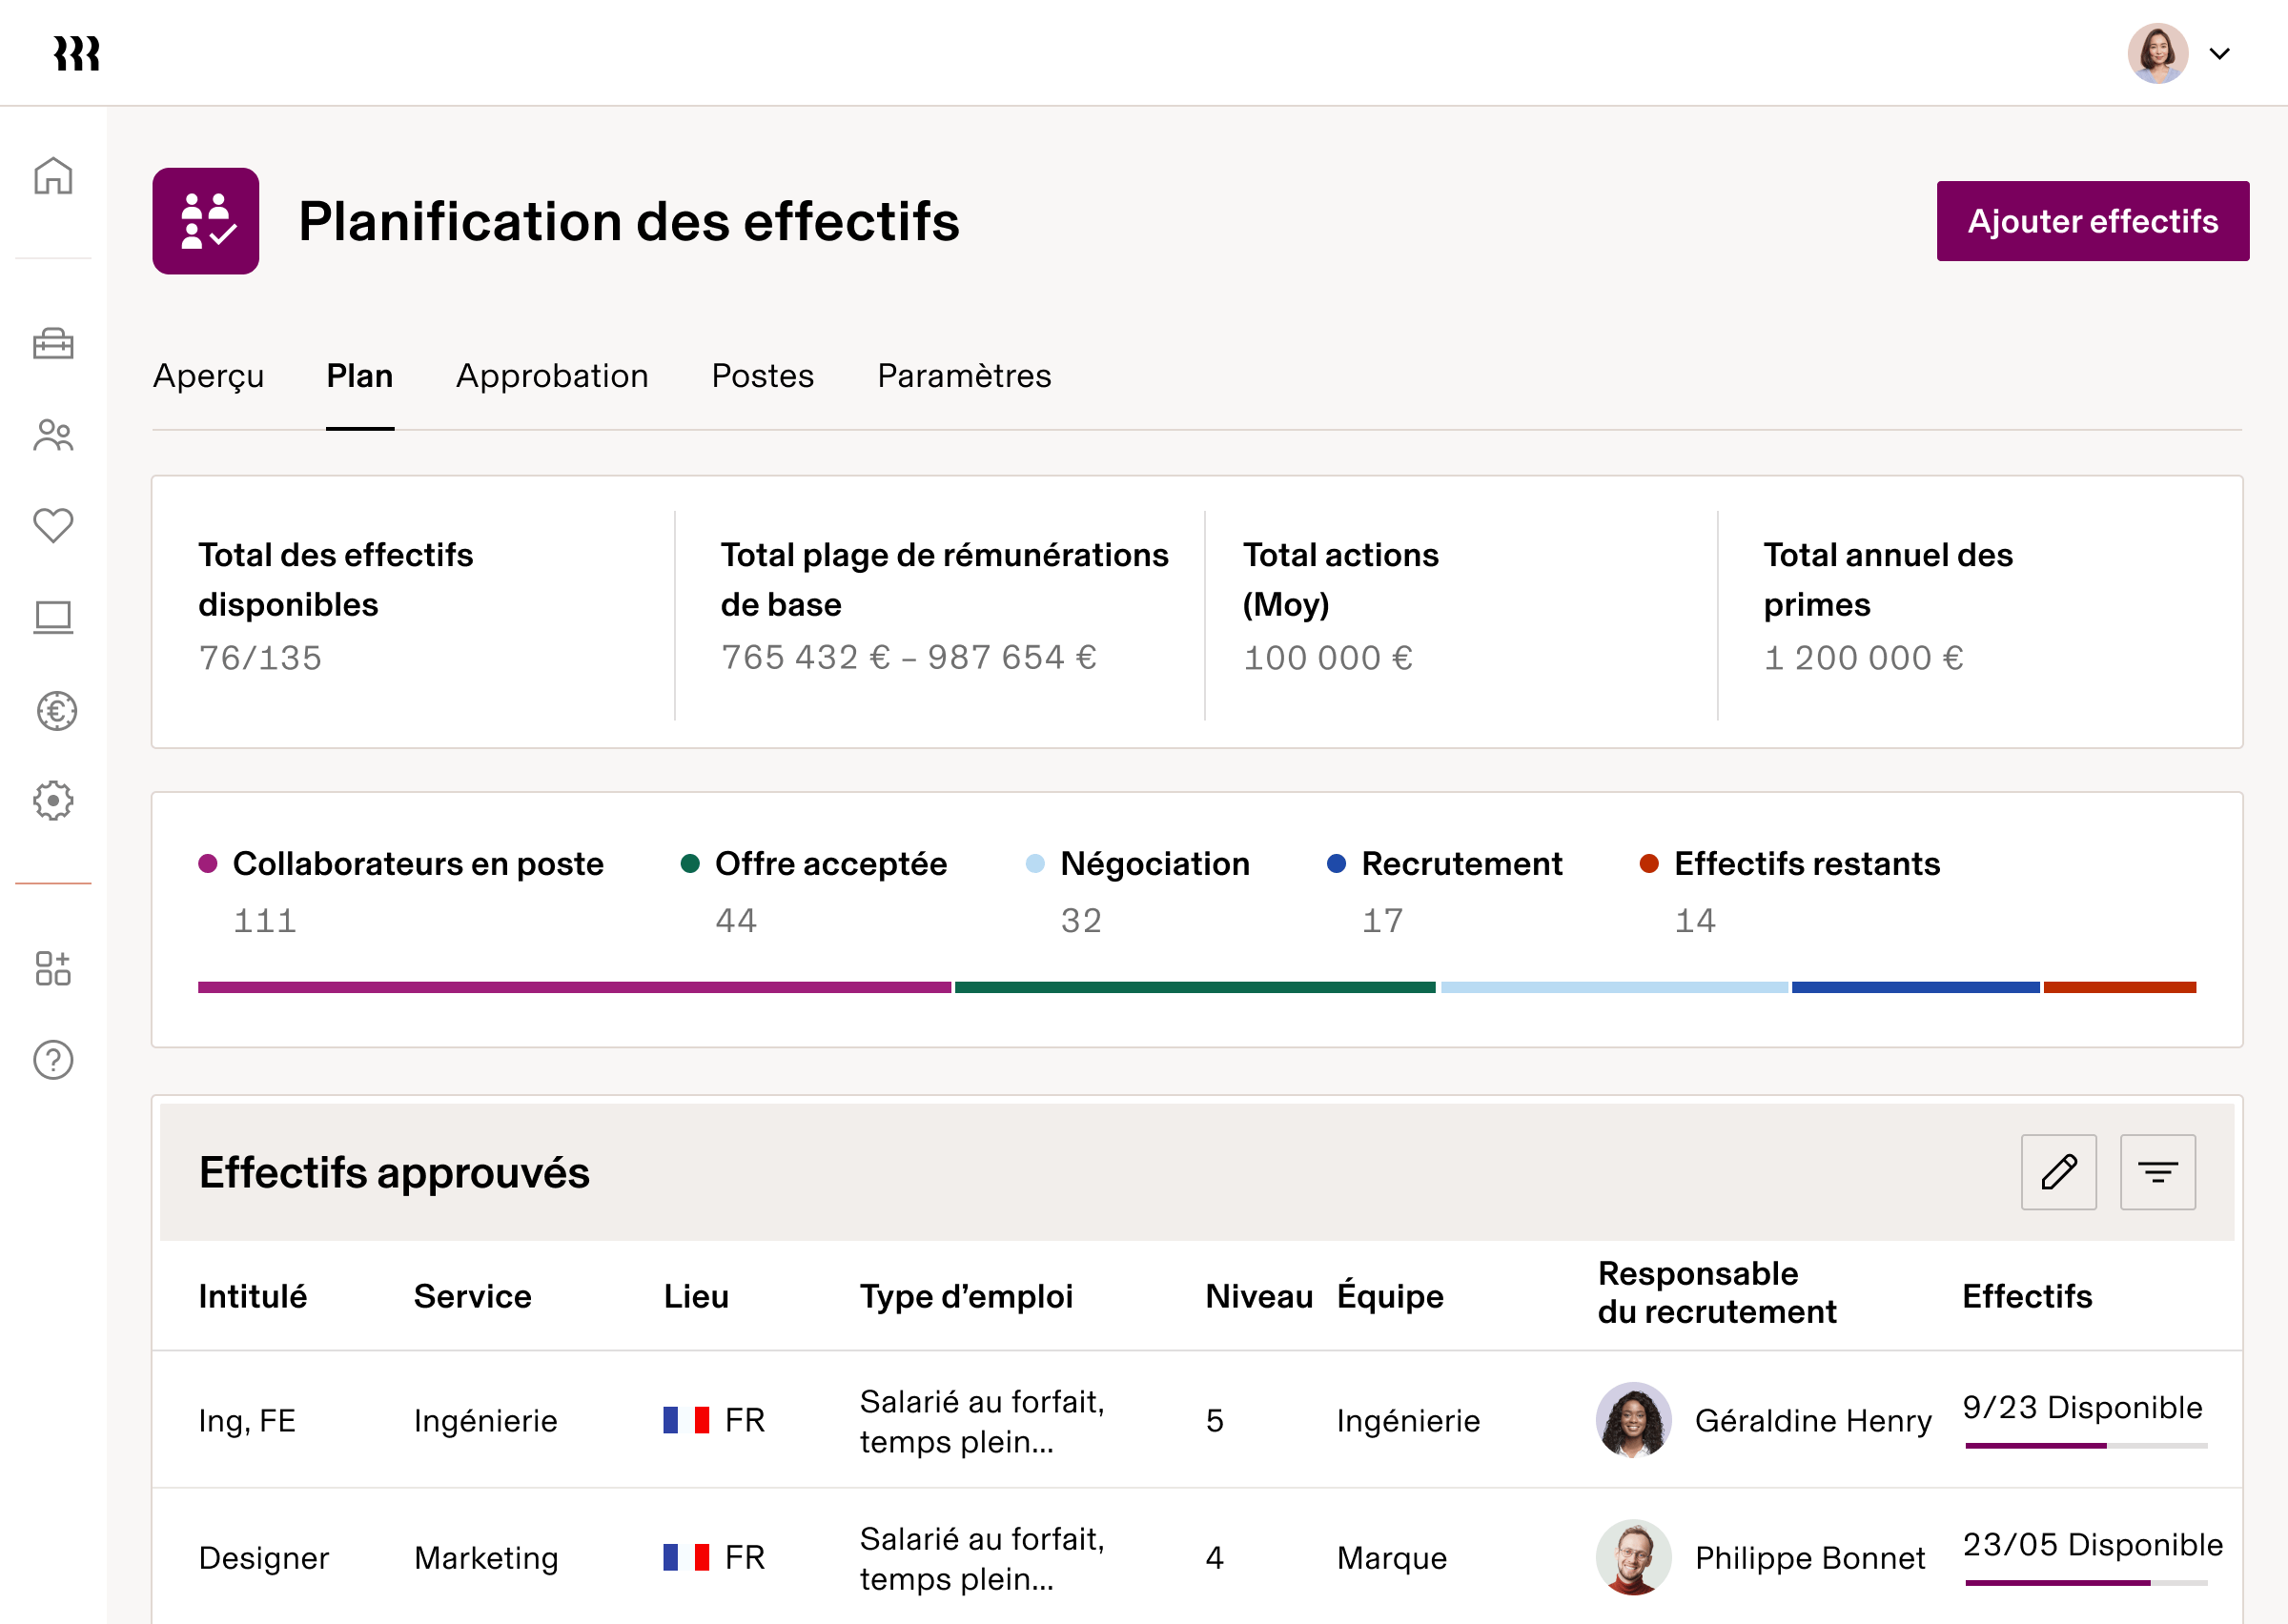Click the heart (benefits) sidebar icon
This screenshot has width=2288, height=1624.
tap(53, 524)
